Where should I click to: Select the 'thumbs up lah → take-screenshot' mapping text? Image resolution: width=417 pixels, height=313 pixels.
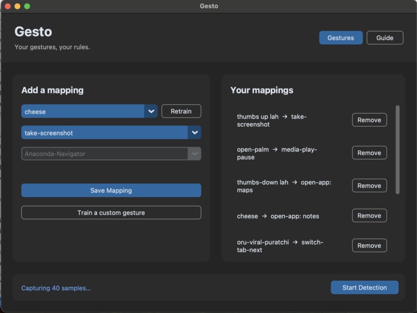(272, 121)
